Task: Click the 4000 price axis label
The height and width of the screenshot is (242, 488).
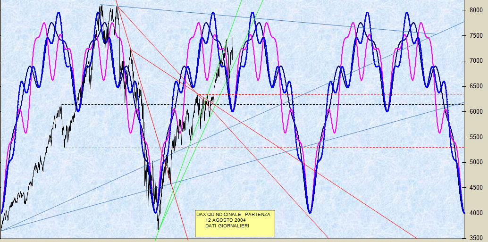Action: click(x=476, y=213)
